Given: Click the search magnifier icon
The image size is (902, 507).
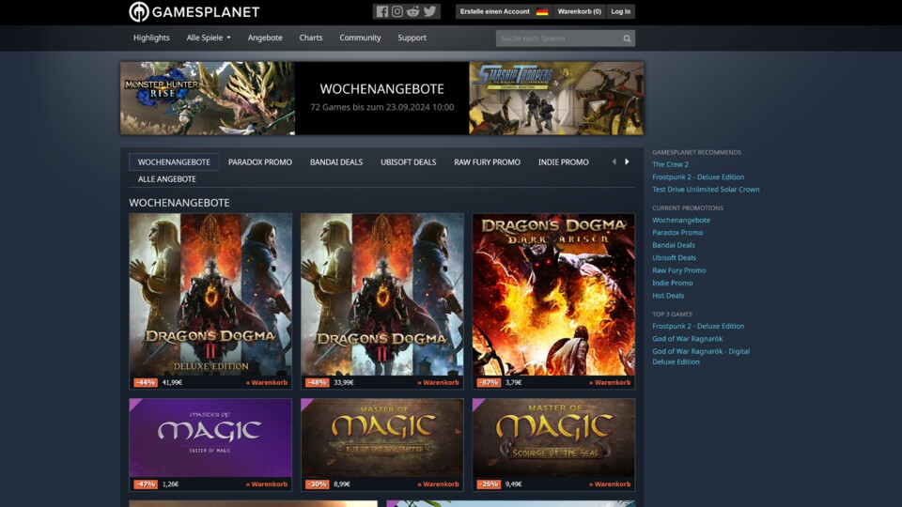Looking at the screenshot, I should tap(627, 38).
